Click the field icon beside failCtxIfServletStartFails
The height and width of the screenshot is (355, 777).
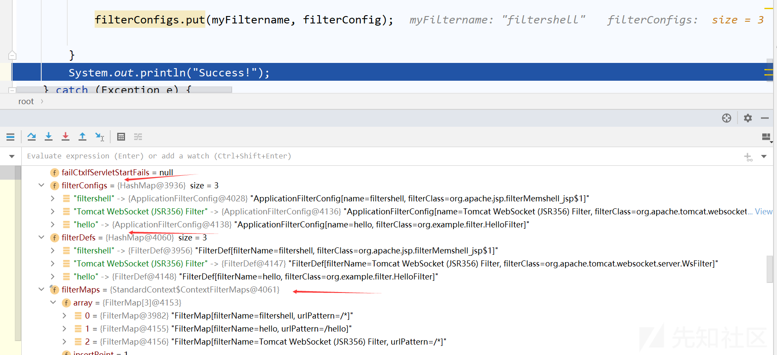tap(54, 173)
